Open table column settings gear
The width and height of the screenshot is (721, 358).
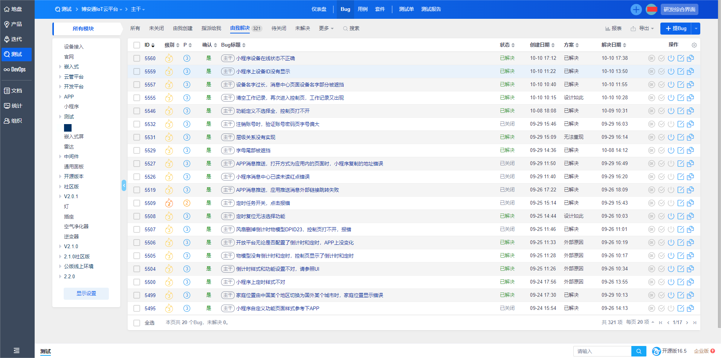[694, 45]
